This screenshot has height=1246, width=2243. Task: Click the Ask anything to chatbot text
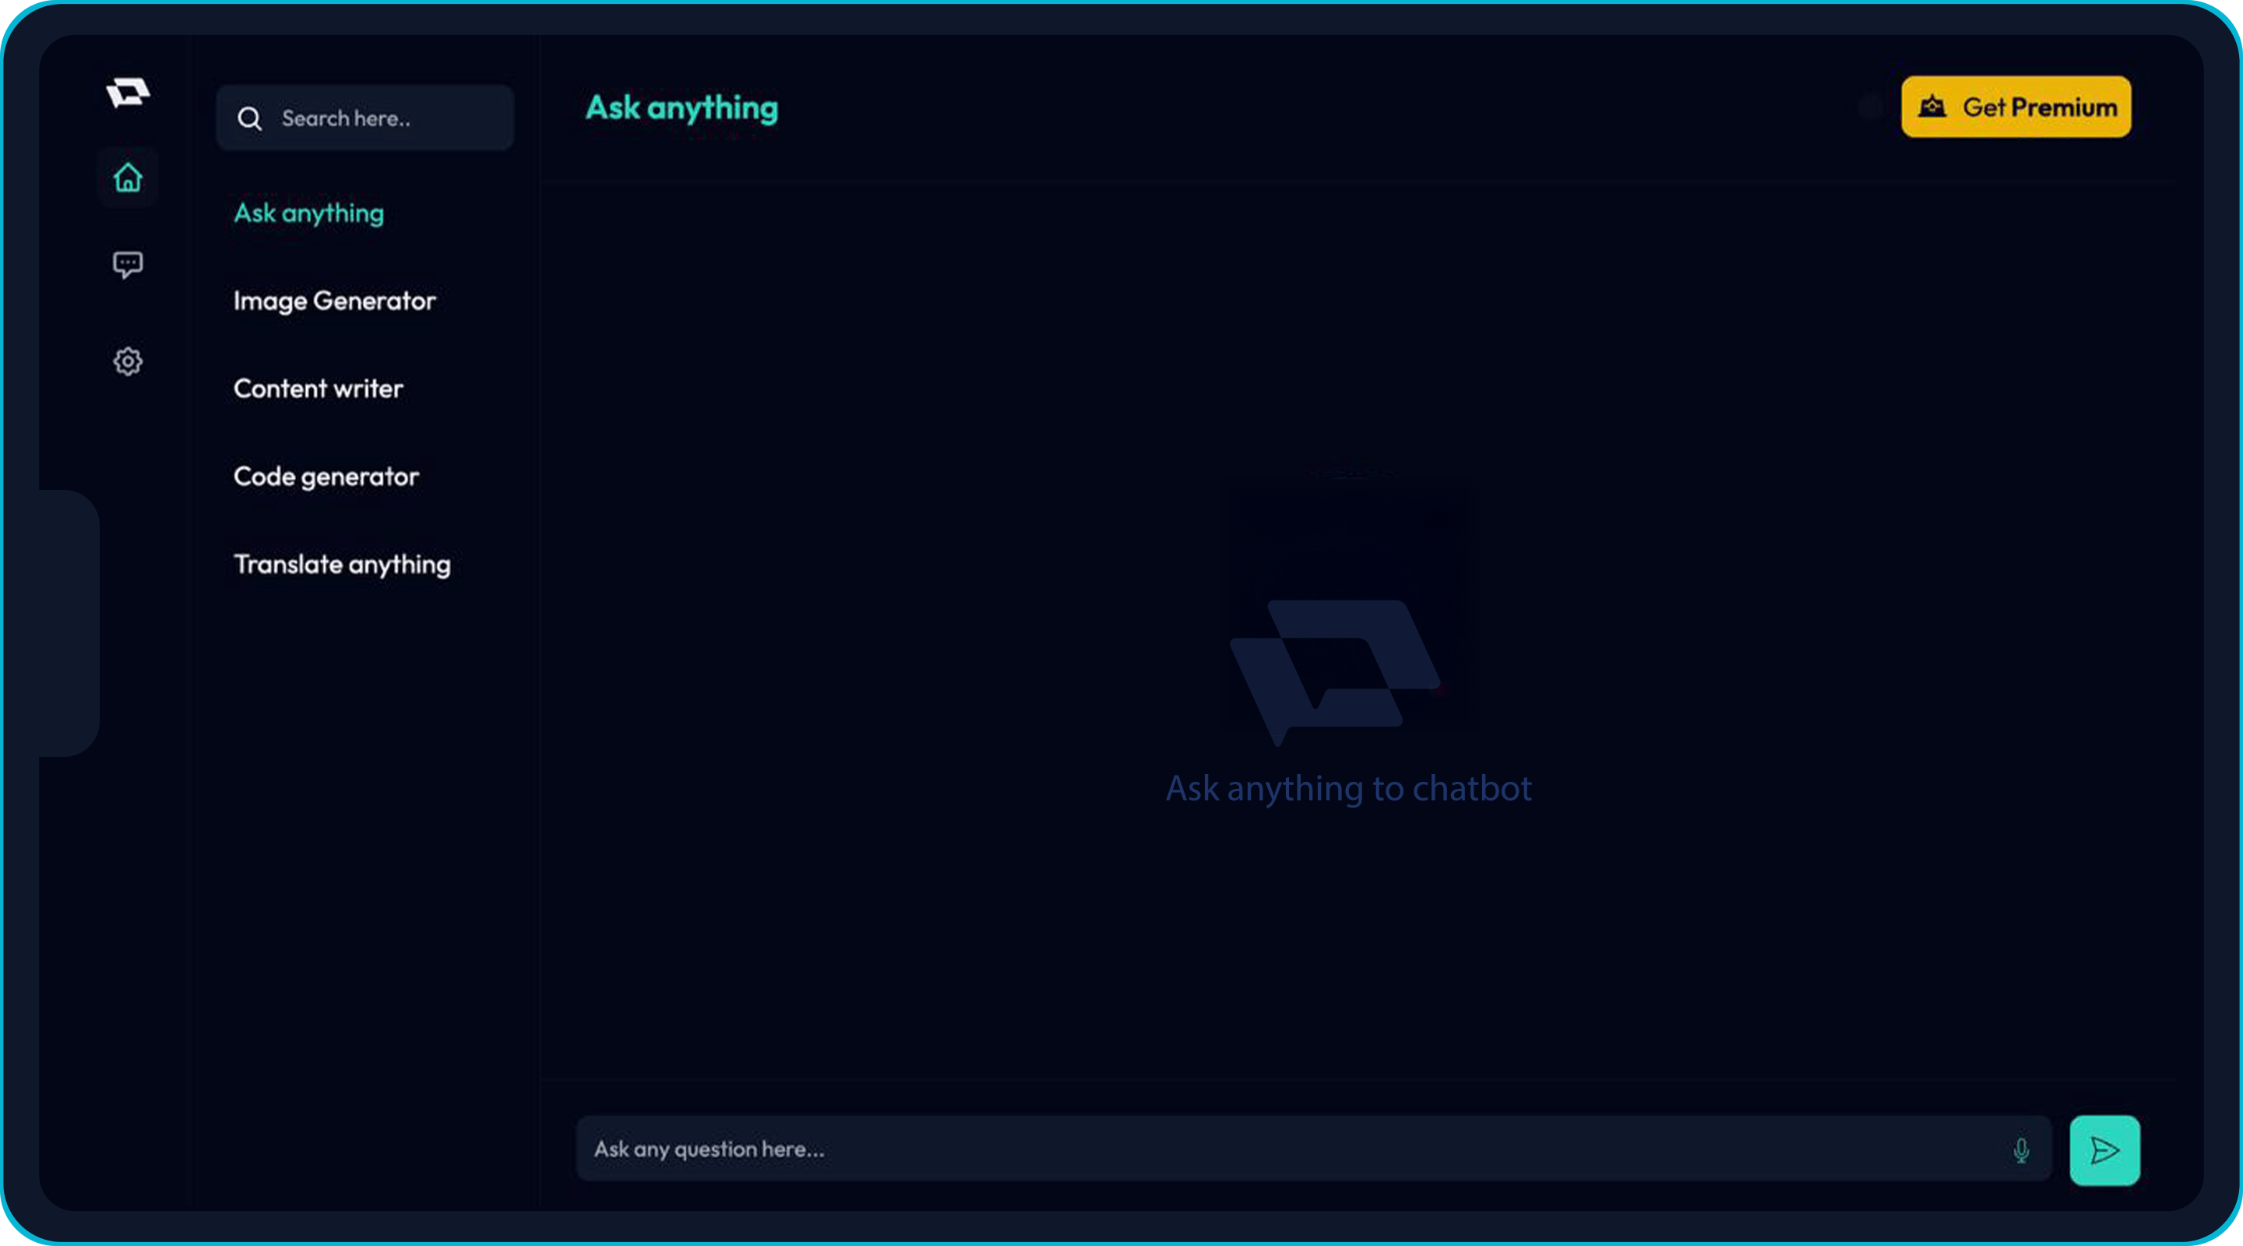(1348, 789)
